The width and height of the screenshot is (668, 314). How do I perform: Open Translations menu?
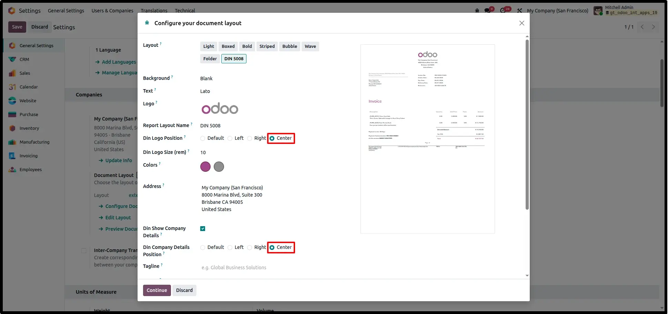[x=154, y=11]
